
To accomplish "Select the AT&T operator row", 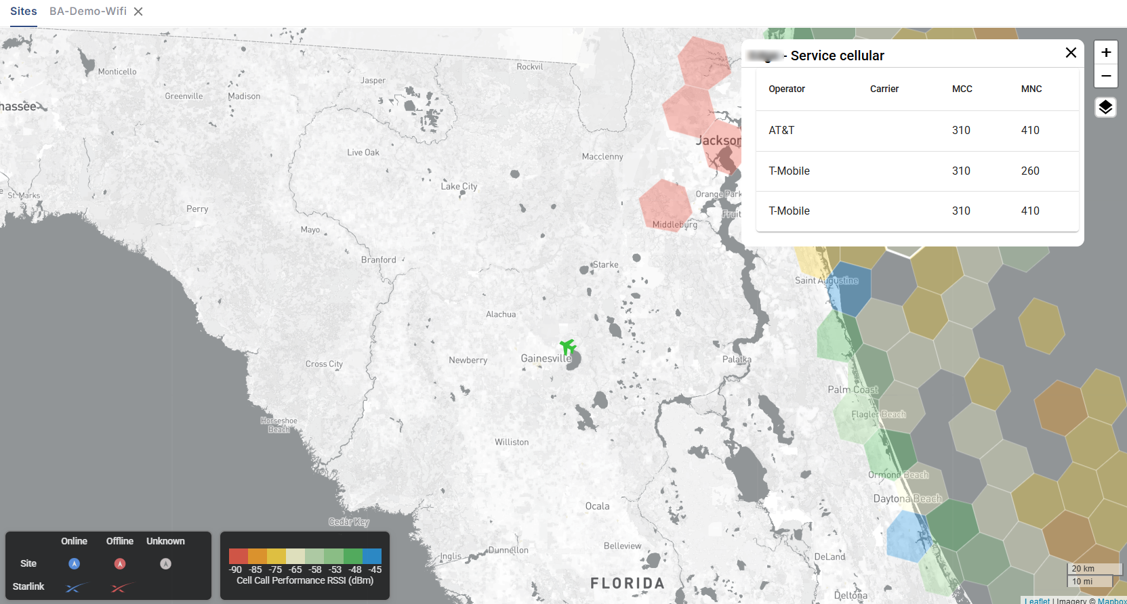I will [x=917, y=130].
